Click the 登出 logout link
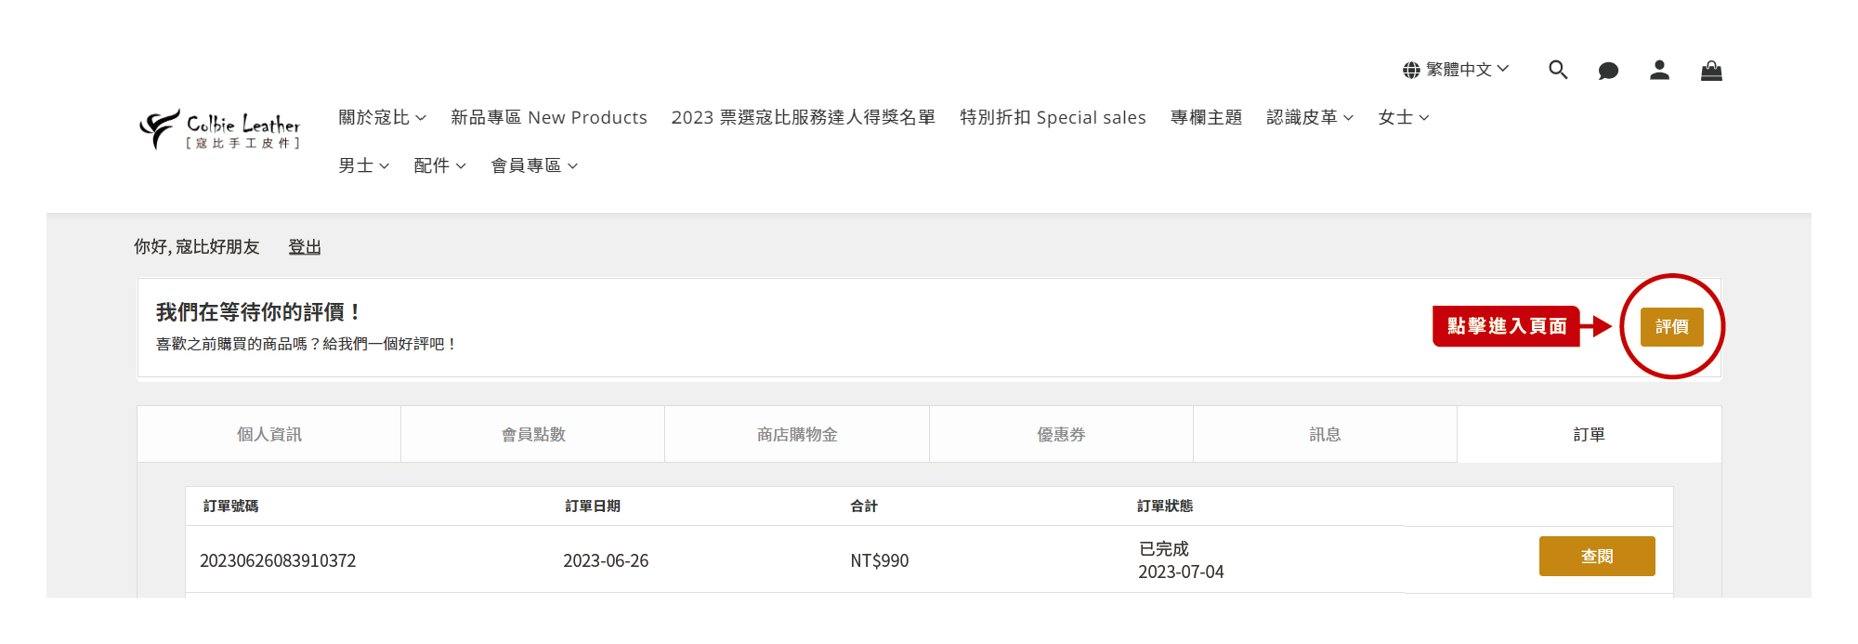The height and width of the screenshot is (644, 1858). (305, 247)
